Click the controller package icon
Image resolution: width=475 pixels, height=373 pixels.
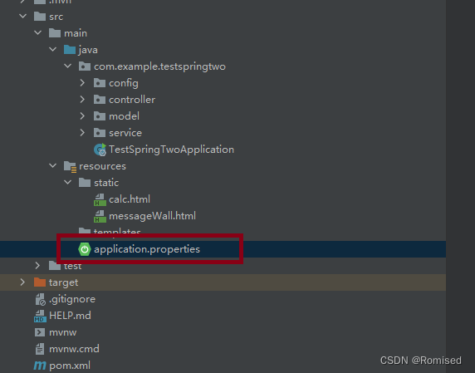(x=100, y=100)
